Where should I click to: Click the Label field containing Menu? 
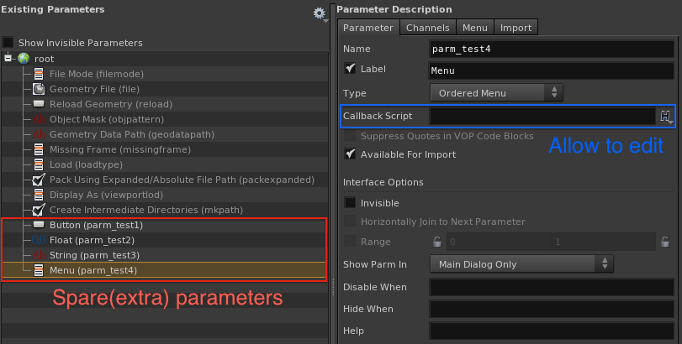point(552,70)
